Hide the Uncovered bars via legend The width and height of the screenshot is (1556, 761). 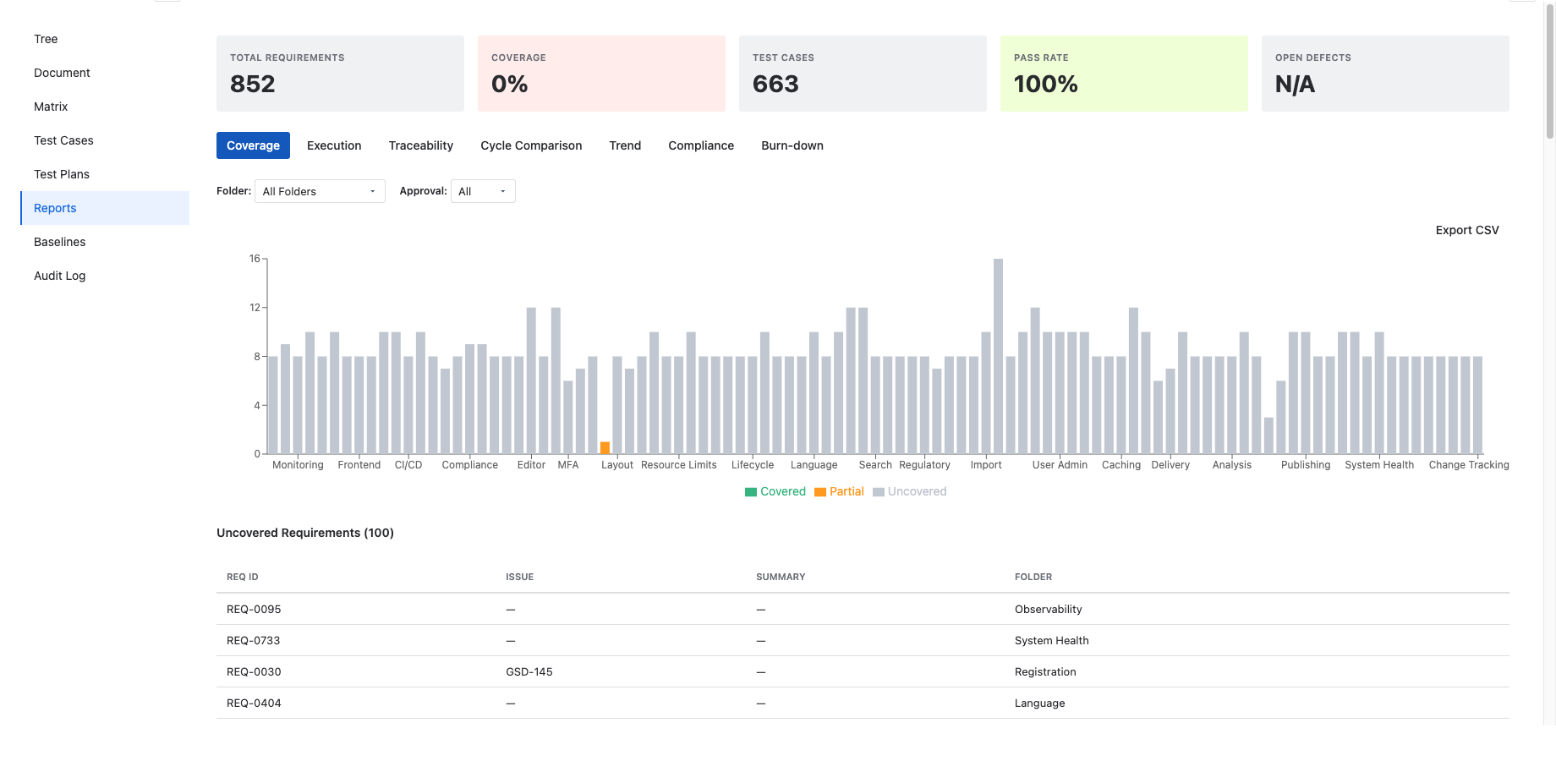909,491
